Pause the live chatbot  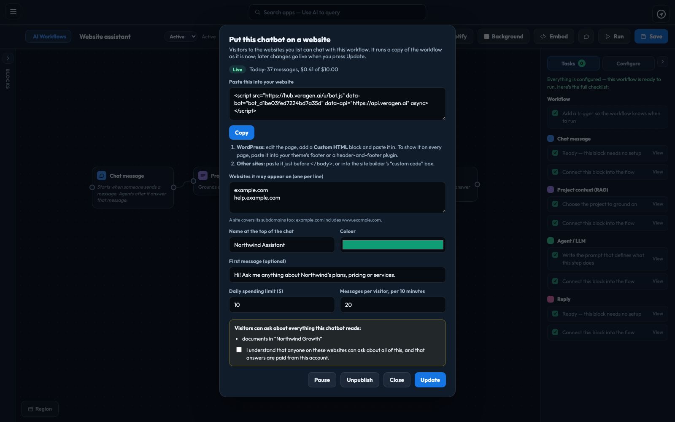click(322, 380)
